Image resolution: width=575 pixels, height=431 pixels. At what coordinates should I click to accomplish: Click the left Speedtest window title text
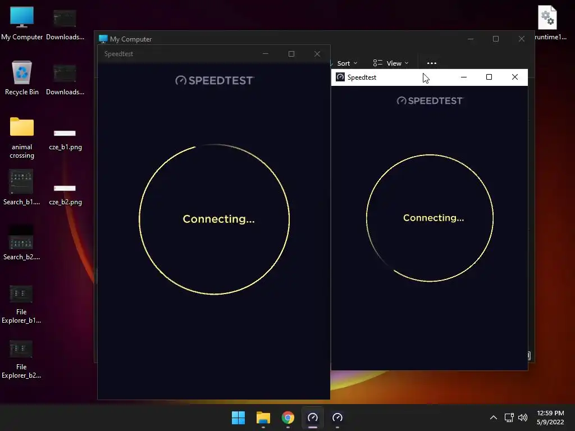(118, 54)
